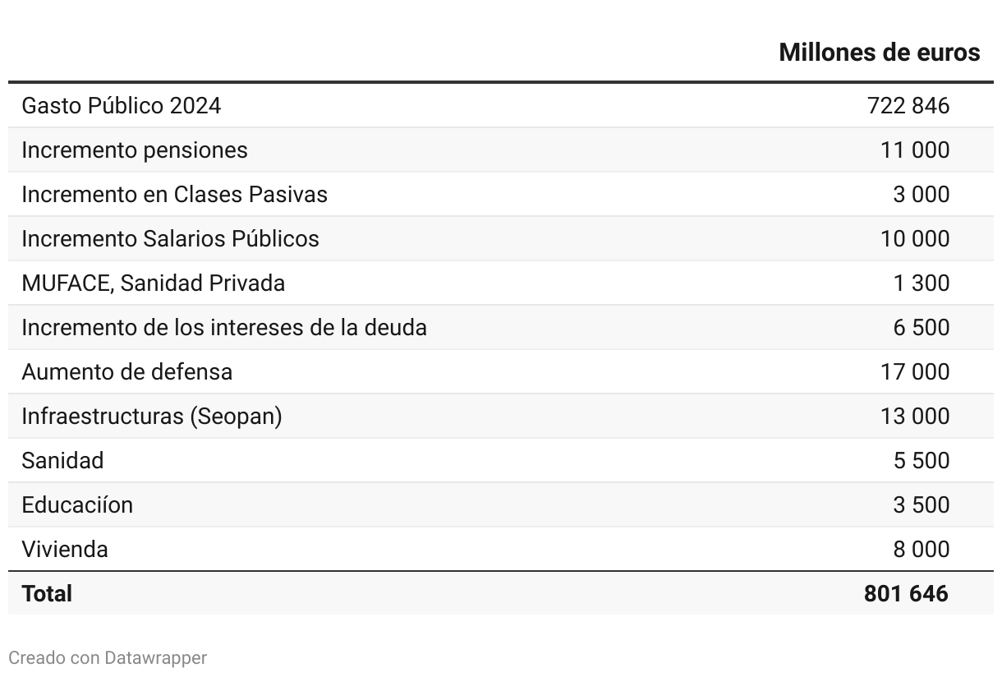Click the 722 846 value

pos(908,106)
